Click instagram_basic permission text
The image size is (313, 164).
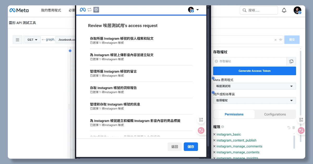(229, 134)
